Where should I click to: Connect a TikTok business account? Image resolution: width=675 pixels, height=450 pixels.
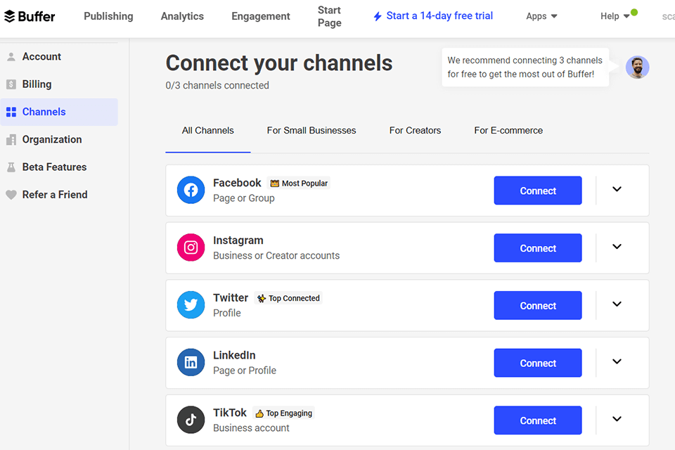(x=538, y=420)
